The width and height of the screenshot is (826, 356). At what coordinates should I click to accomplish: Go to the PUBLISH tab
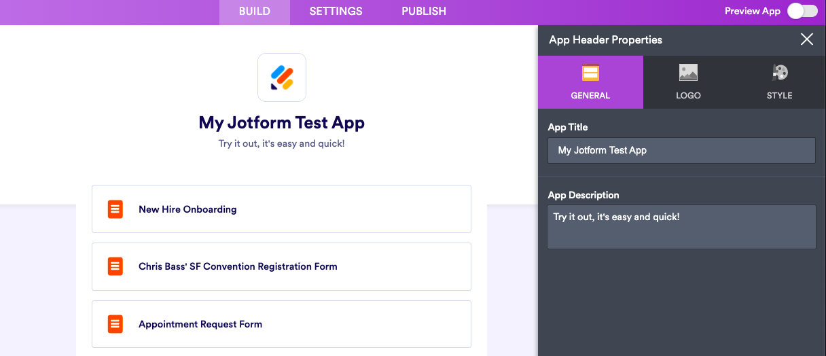click(x=424, y=12)
